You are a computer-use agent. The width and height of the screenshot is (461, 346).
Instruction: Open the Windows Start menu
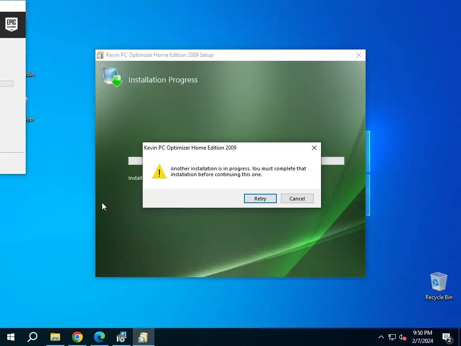[11, 337]
